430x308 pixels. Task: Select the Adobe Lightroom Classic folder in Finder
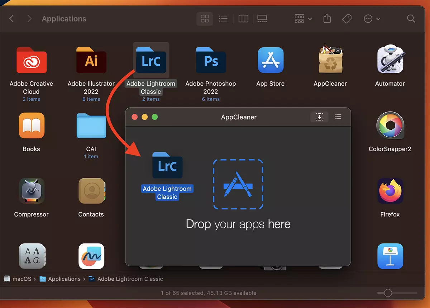151,60
